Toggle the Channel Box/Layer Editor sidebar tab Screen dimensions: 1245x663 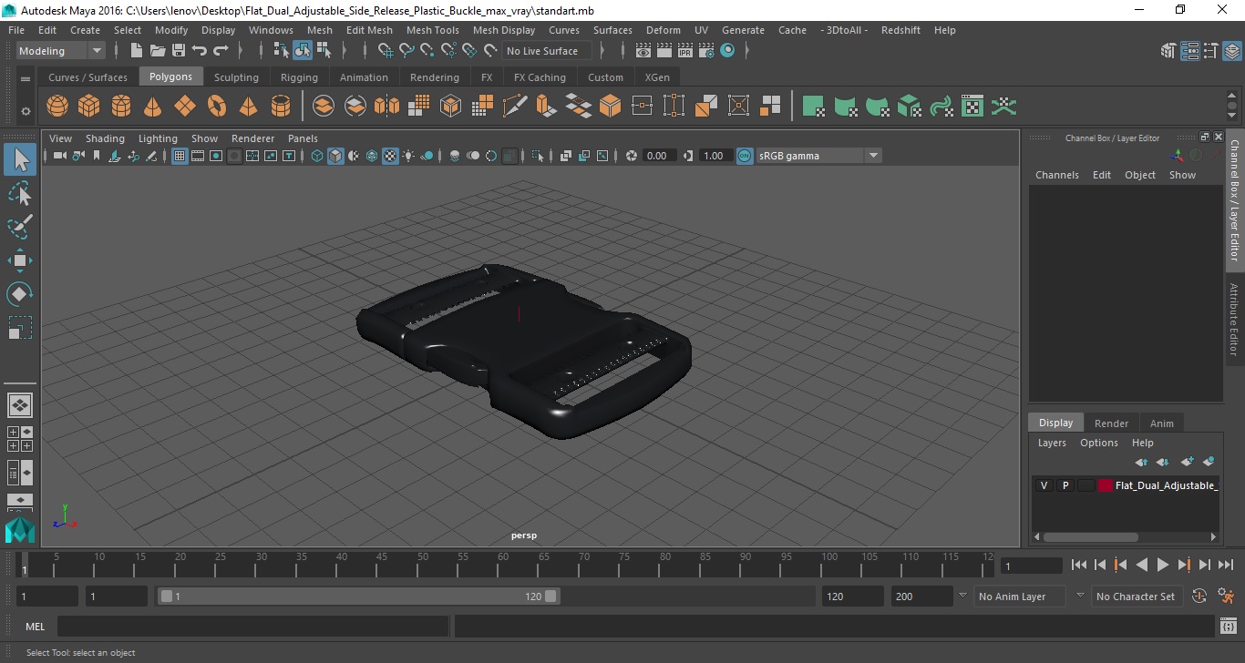[1235, 200]
